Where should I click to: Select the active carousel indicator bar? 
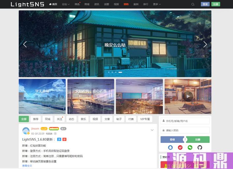(x=120, y=72)
